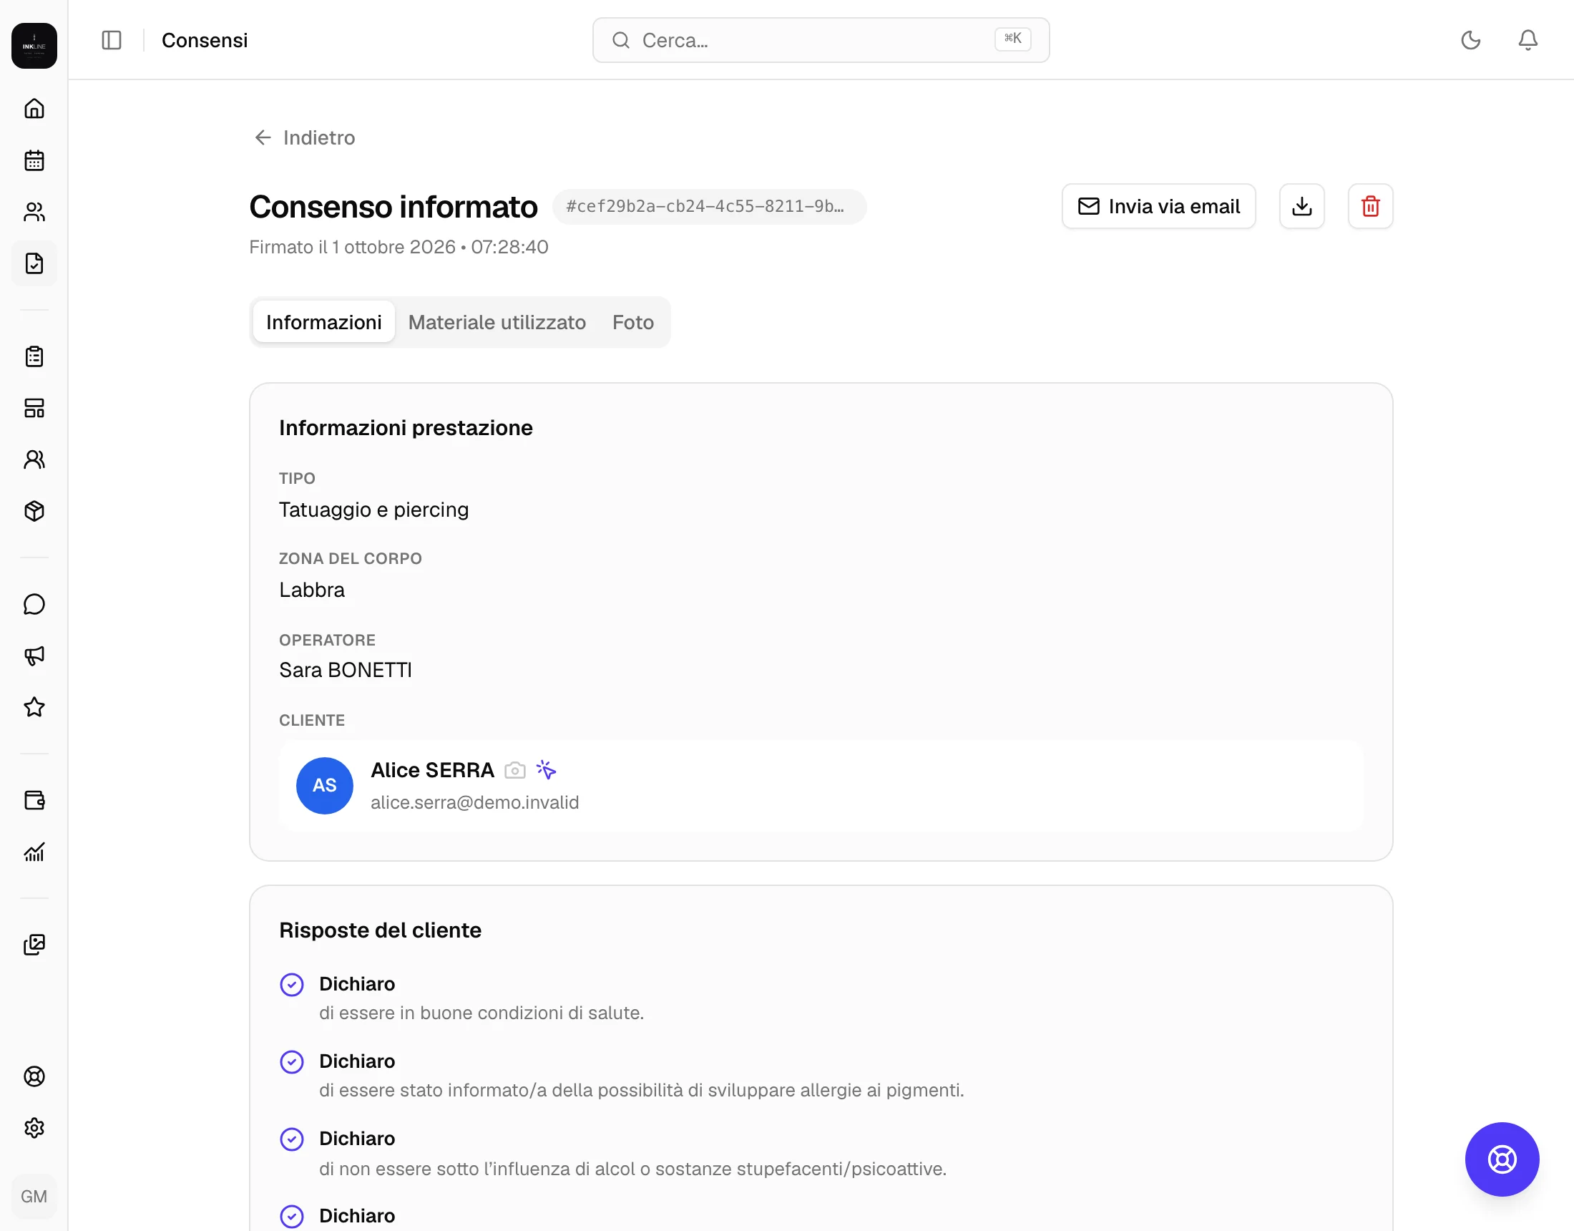Viewport: 1574px width, 1231px height.
Task: Open the consents document-check icon in sidebar
Action: coord(34,263)
